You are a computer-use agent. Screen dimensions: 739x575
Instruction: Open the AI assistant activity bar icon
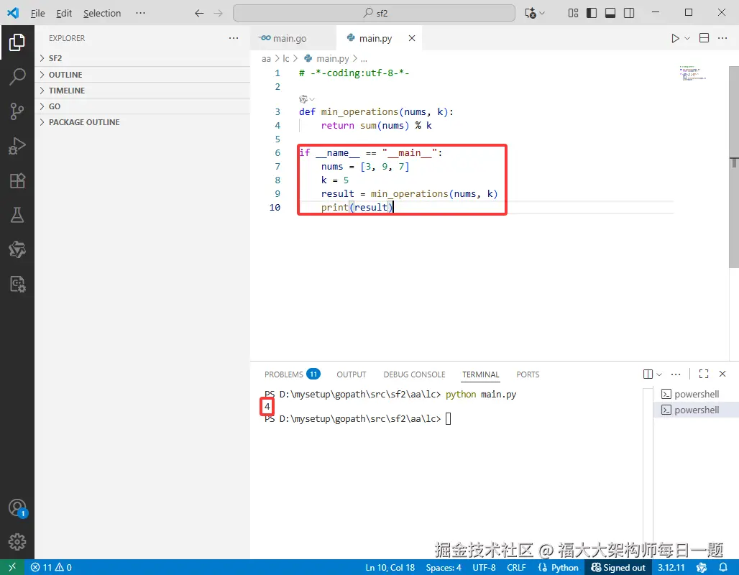(17, 249)
